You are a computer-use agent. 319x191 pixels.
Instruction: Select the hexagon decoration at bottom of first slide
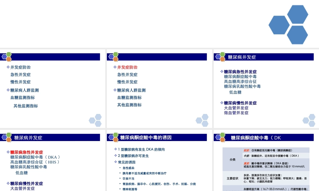pos(95,120)
